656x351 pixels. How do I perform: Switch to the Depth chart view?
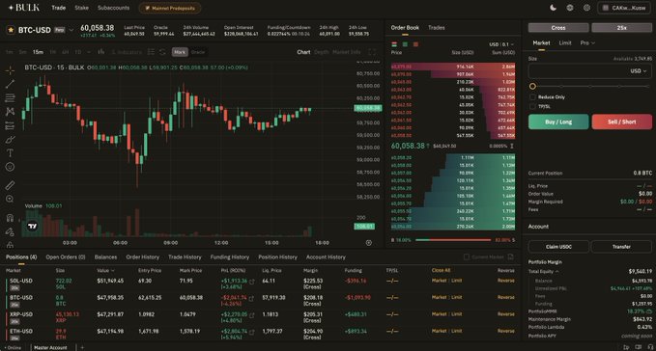(x=322, y=52)
